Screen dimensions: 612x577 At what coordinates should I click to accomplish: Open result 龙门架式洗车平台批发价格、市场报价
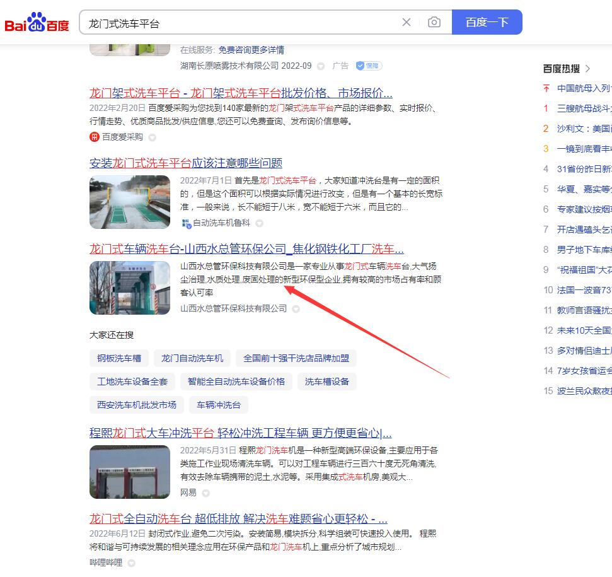tap(241, 93)
